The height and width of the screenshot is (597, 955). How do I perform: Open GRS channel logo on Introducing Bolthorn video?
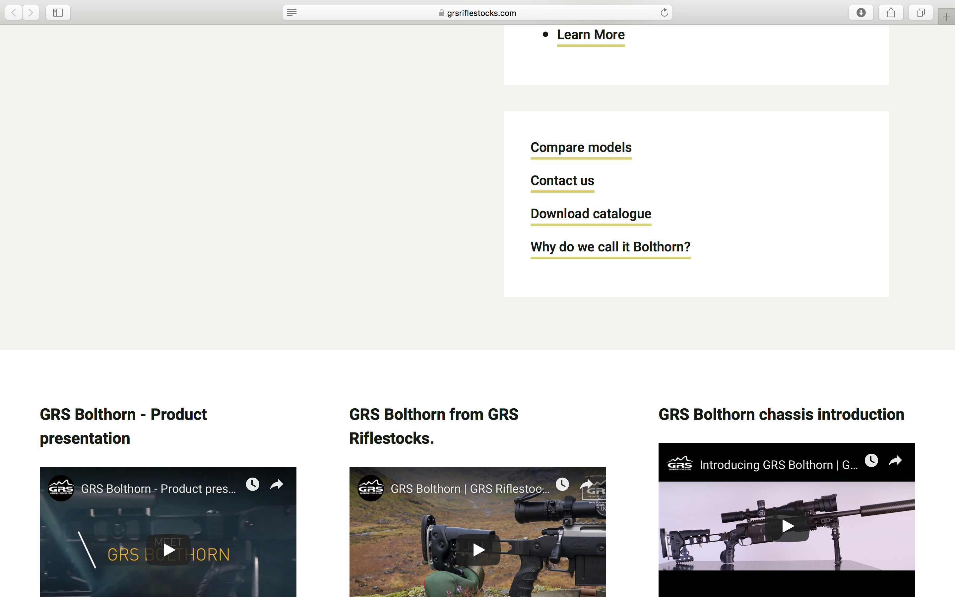coord(679,464)
